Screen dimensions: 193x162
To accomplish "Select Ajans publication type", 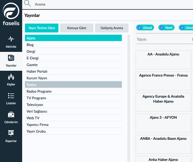I will coord(73,38).
